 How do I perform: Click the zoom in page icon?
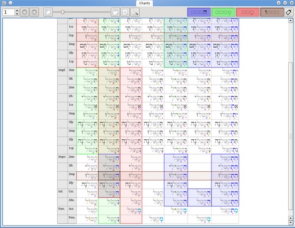[115, 12]
